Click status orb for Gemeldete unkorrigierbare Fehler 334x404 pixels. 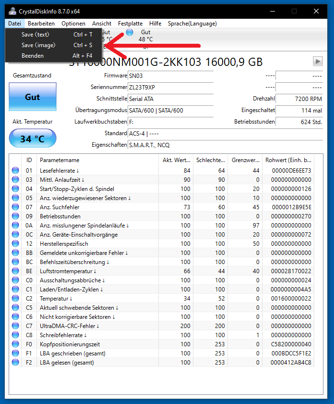(x=15, y=252)
